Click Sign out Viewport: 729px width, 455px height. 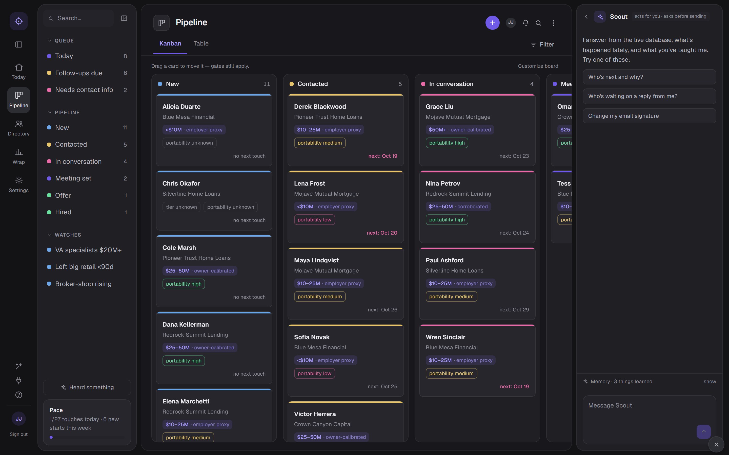click(19, 434)
